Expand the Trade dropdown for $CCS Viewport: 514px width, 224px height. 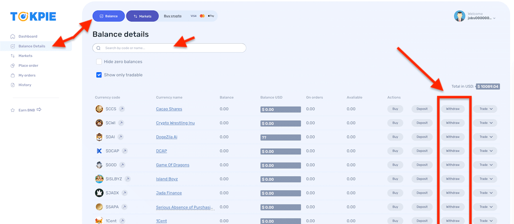click(x=485, y=109)
